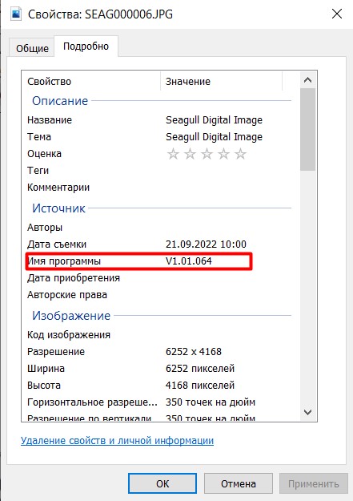
Task: Set rating to three stars
Action: click(207, 154)
